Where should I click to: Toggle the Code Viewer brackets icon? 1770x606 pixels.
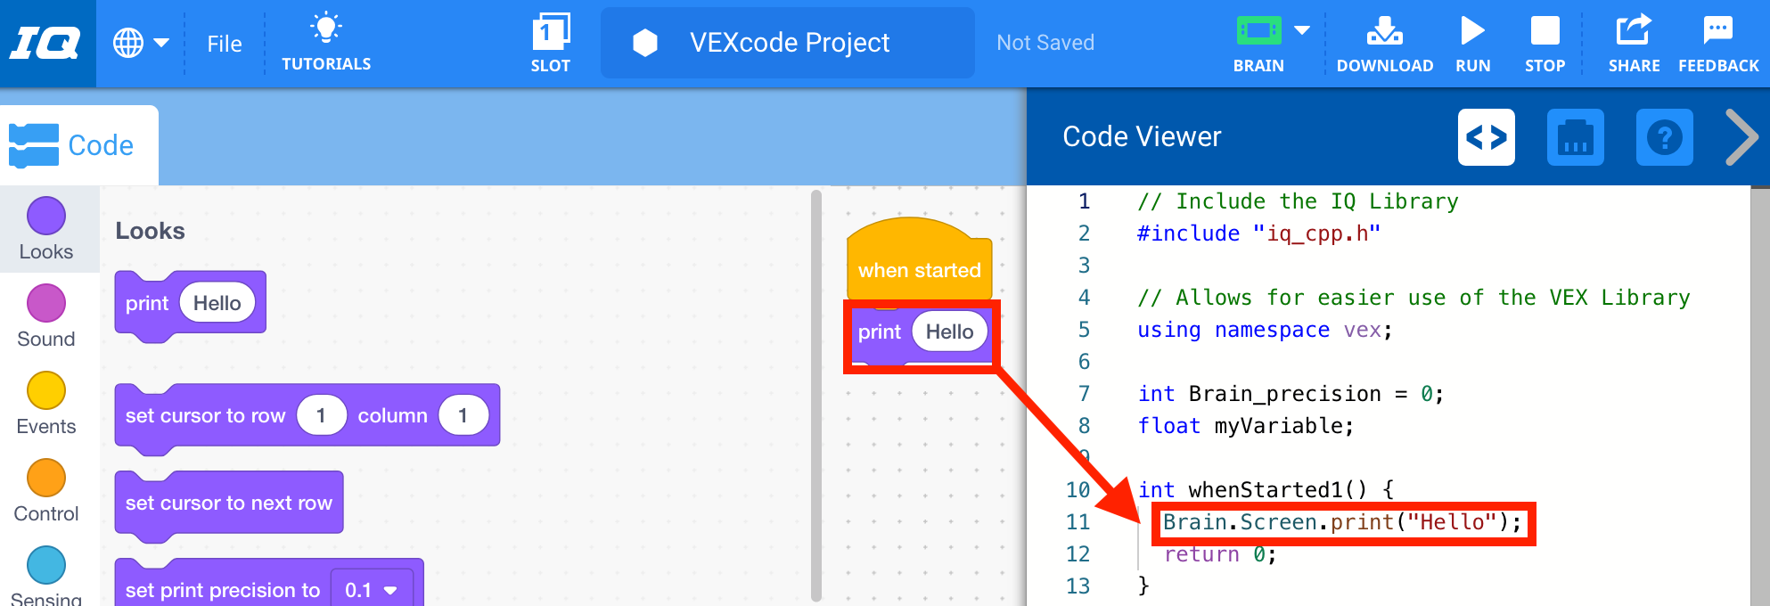point(1486,137)
